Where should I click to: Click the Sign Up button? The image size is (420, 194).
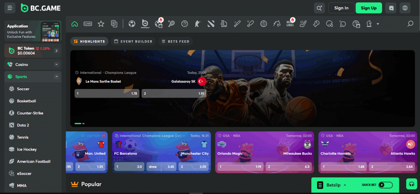(x=368, y=8)
